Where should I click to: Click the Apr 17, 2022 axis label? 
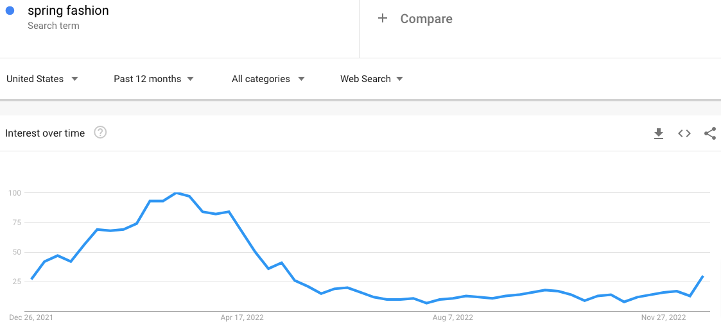tap(242, 317)
